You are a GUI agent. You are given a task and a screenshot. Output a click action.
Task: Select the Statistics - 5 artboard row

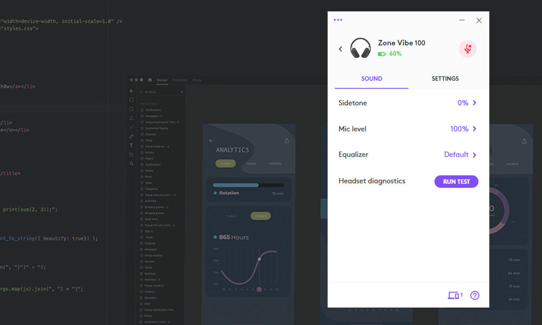(x=151, y=279)
